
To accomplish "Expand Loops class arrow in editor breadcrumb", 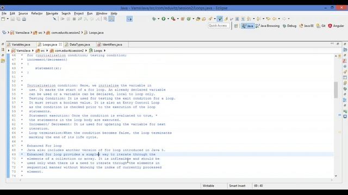I will click(x=104, y=50).
